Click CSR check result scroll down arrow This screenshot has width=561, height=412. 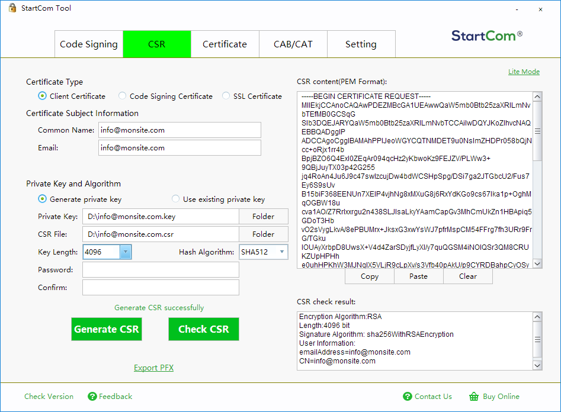(x=537, y=365)
